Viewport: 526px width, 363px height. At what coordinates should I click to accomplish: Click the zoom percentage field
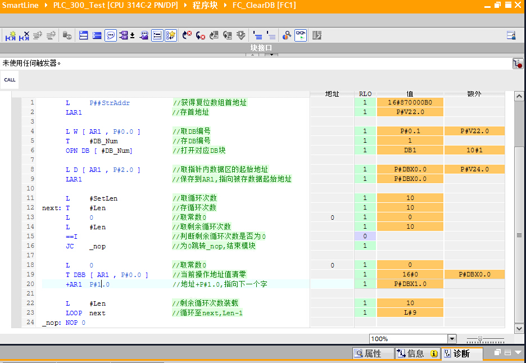(x=409, y=339)
